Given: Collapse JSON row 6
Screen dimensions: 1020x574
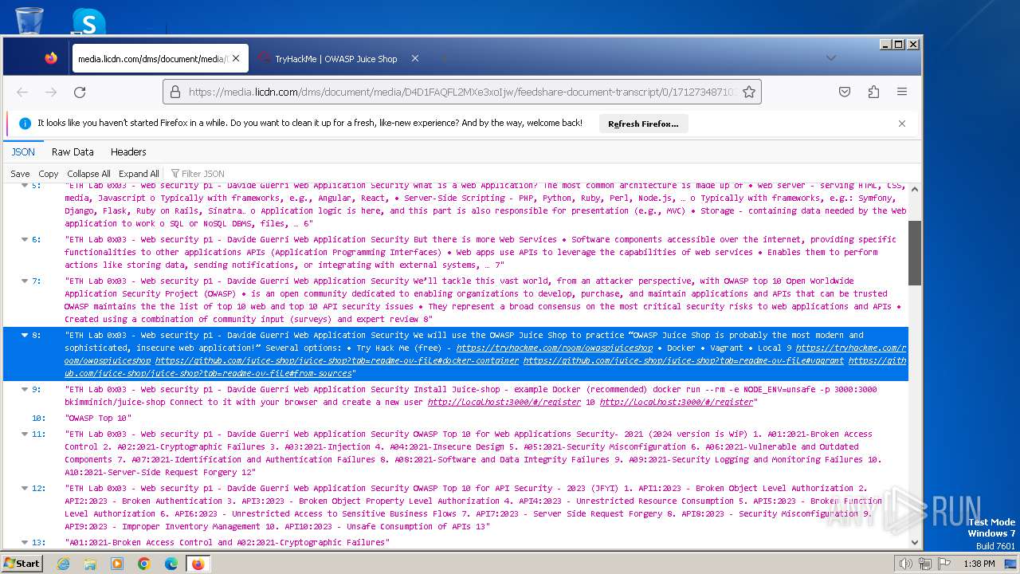Looking at the screenshot, I should tap(25, 239).
